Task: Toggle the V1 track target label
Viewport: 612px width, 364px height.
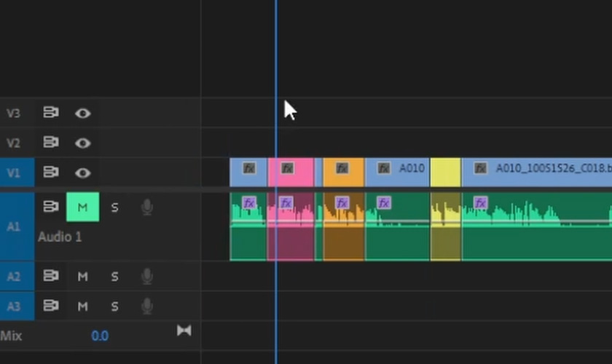Action: [x=17, y=173]
